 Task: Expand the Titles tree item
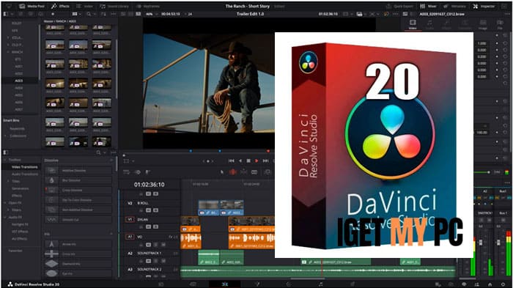8,181
